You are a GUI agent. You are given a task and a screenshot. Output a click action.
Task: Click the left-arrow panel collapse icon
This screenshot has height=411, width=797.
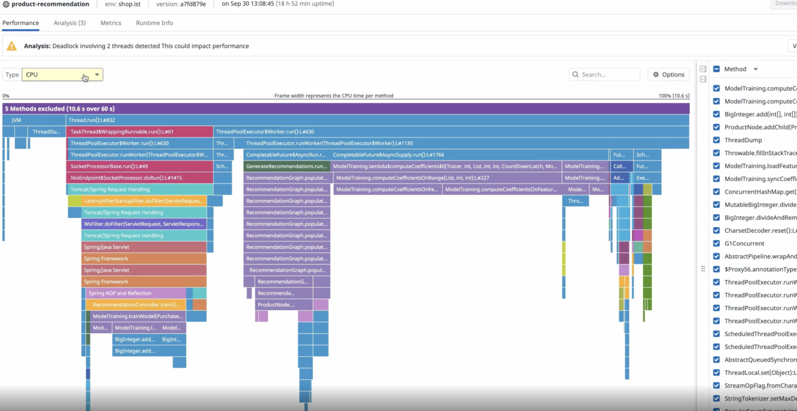[703, 69]
